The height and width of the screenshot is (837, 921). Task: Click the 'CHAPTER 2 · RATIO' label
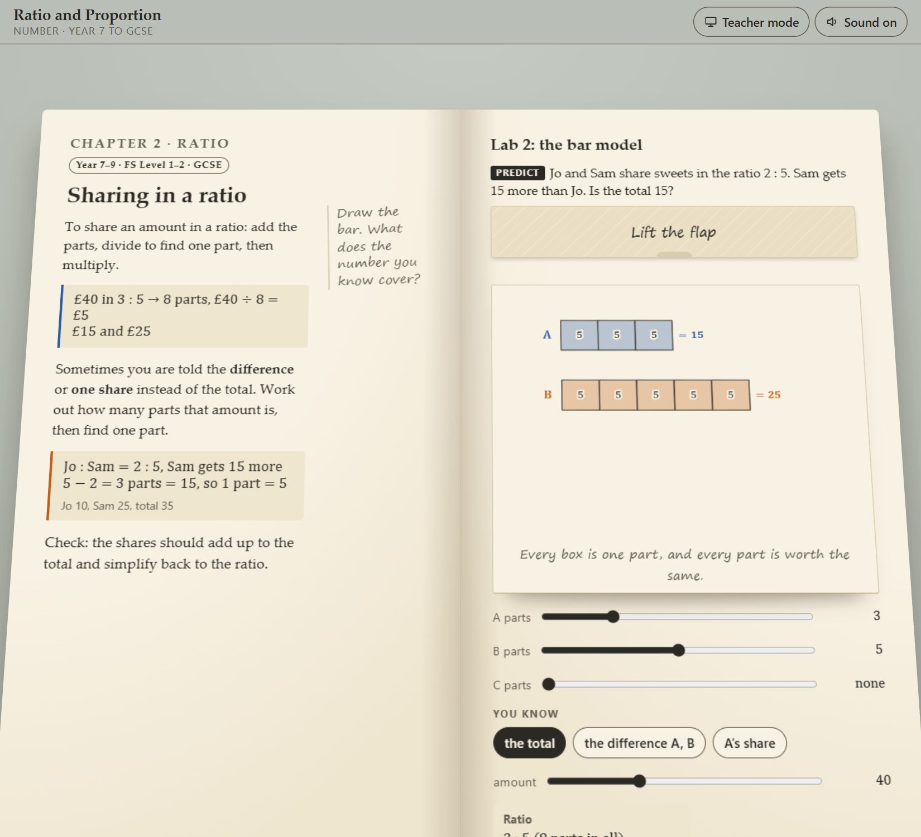pyautogui.click(x=150, y=143)
